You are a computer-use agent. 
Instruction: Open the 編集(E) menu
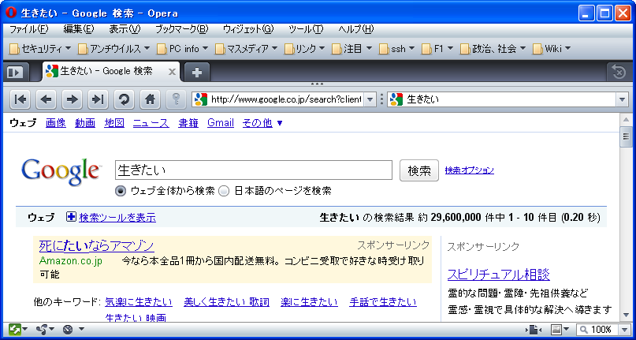tap(79, 29)
